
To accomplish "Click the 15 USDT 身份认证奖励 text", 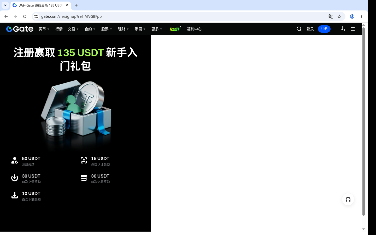I will [100, 161].
